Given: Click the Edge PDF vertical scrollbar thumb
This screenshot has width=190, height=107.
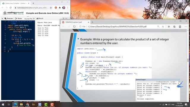Looking at the screenshot, I should 188,60.
